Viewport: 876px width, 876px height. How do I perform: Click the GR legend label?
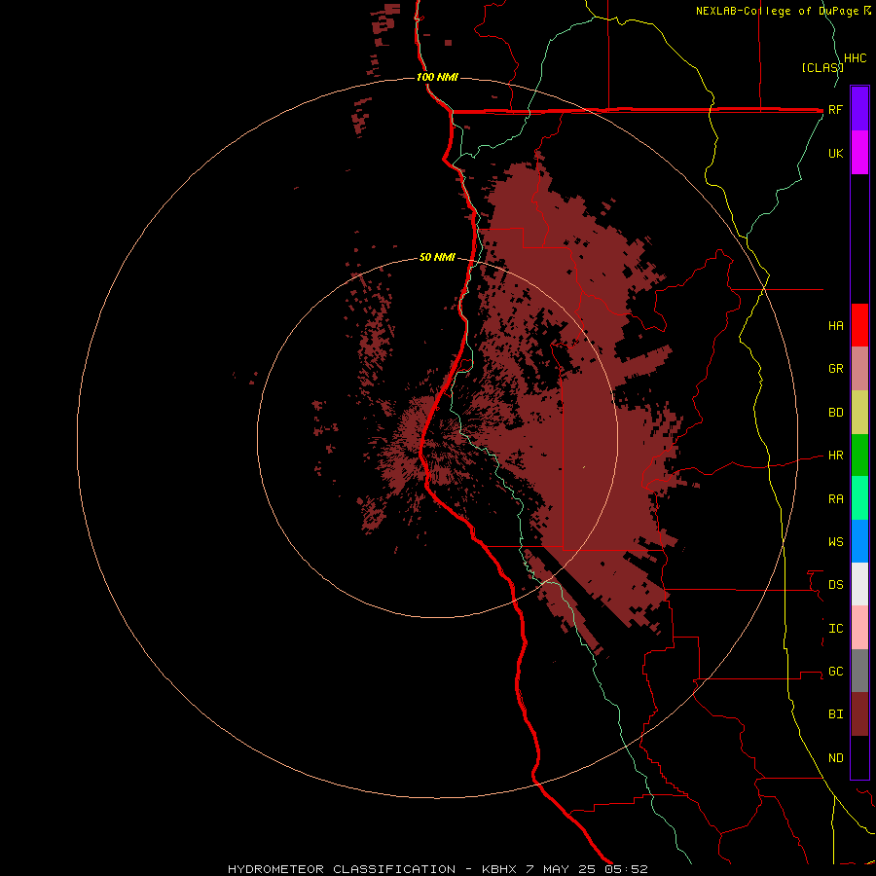[836, 369]
